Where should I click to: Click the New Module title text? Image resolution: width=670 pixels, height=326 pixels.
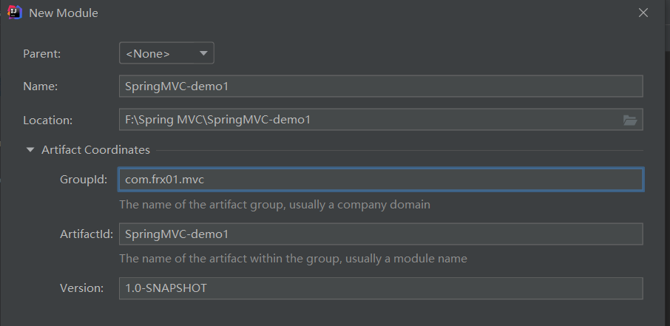[x=64, y=13]
